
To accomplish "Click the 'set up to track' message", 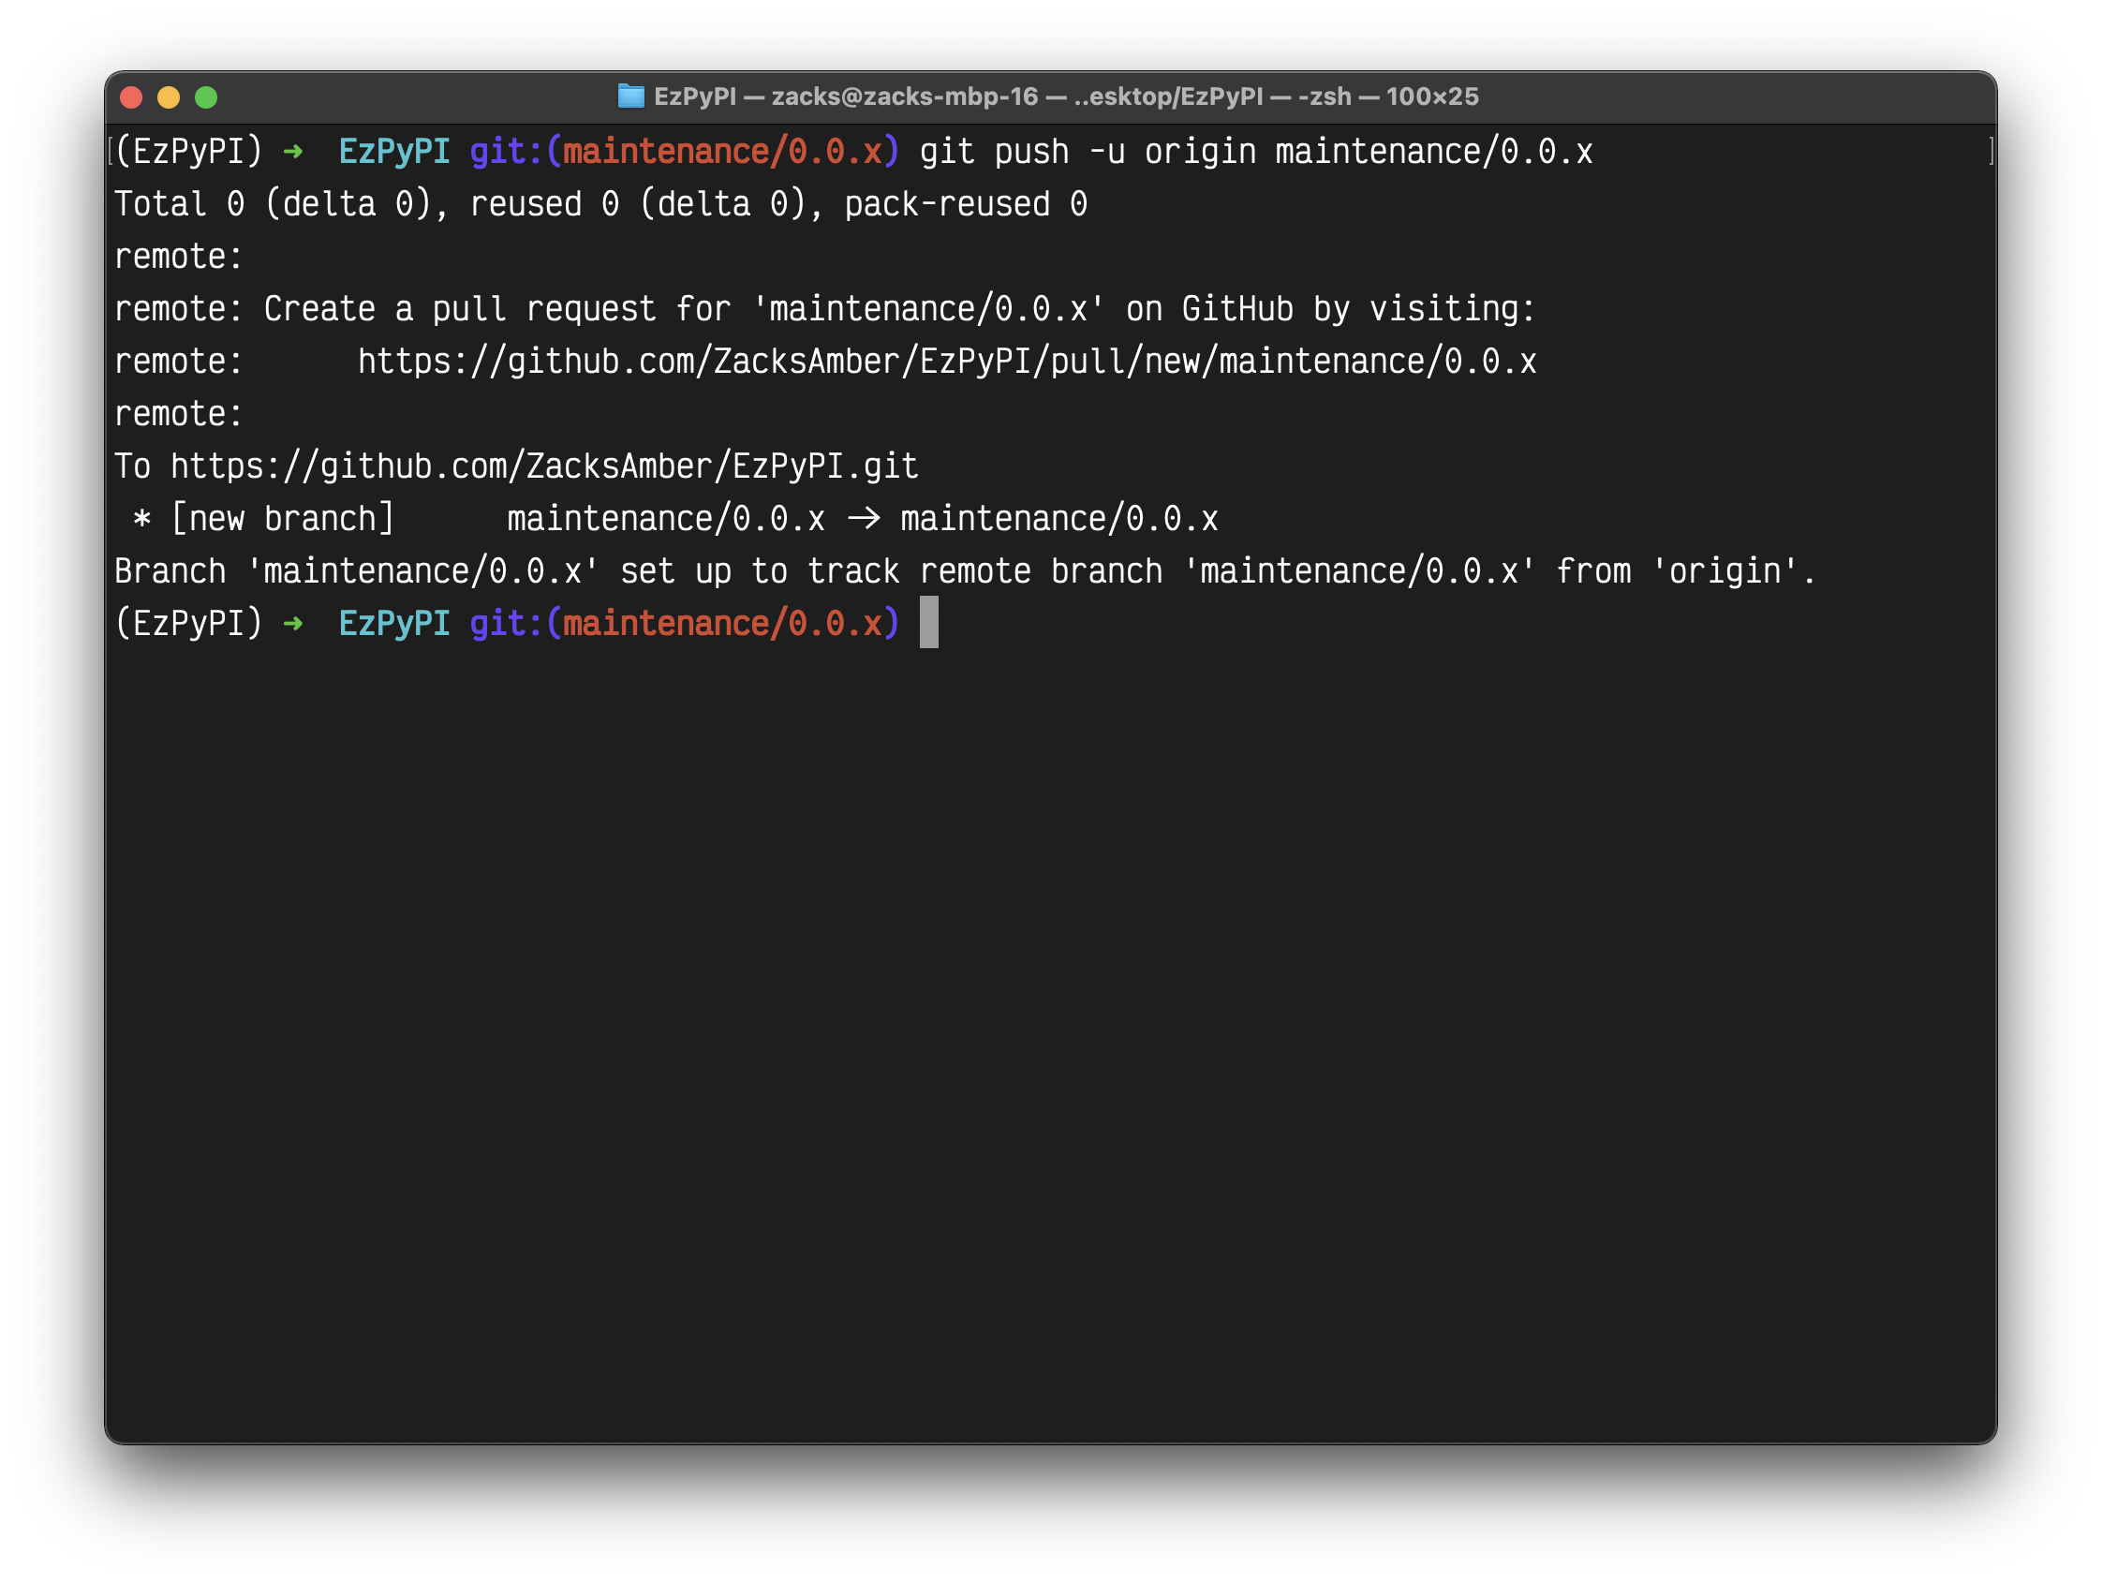I will [x=759, y=571].
